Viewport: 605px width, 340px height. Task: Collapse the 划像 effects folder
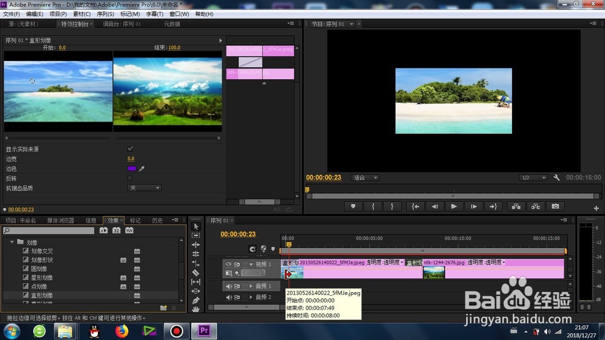click(12, 242)
